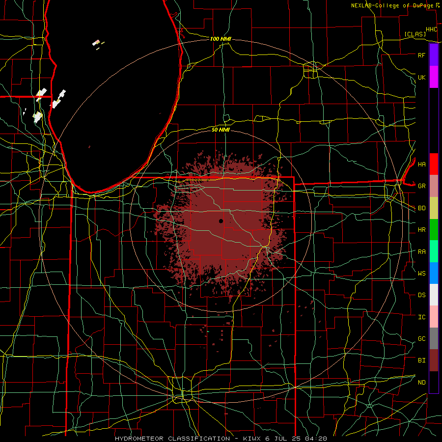Click the RA legend label
The width and height of the screenshot is (442, 442).
422,252
